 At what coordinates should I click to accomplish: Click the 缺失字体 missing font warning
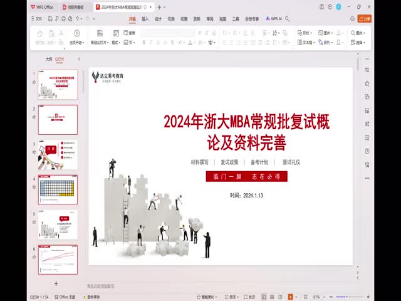pos(91,297)
